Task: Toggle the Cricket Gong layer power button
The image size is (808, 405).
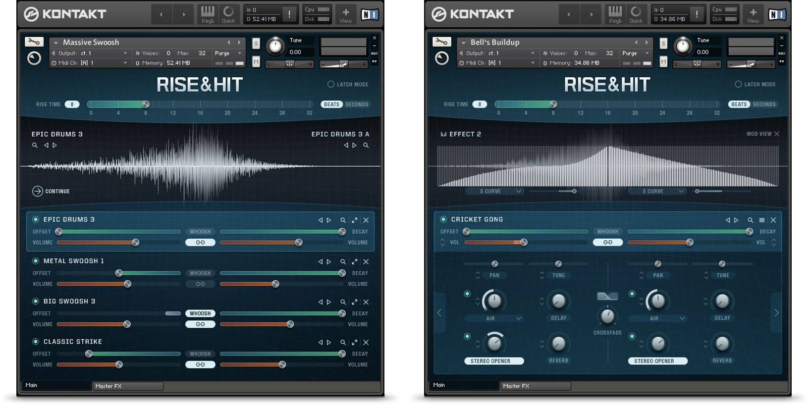Action: tap(443, 219)
